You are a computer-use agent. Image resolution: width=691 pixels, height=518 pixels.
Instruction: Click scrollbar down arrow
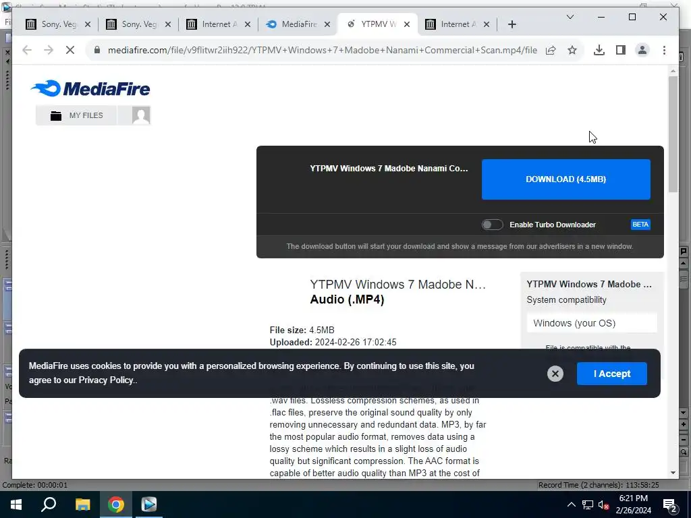673,473
